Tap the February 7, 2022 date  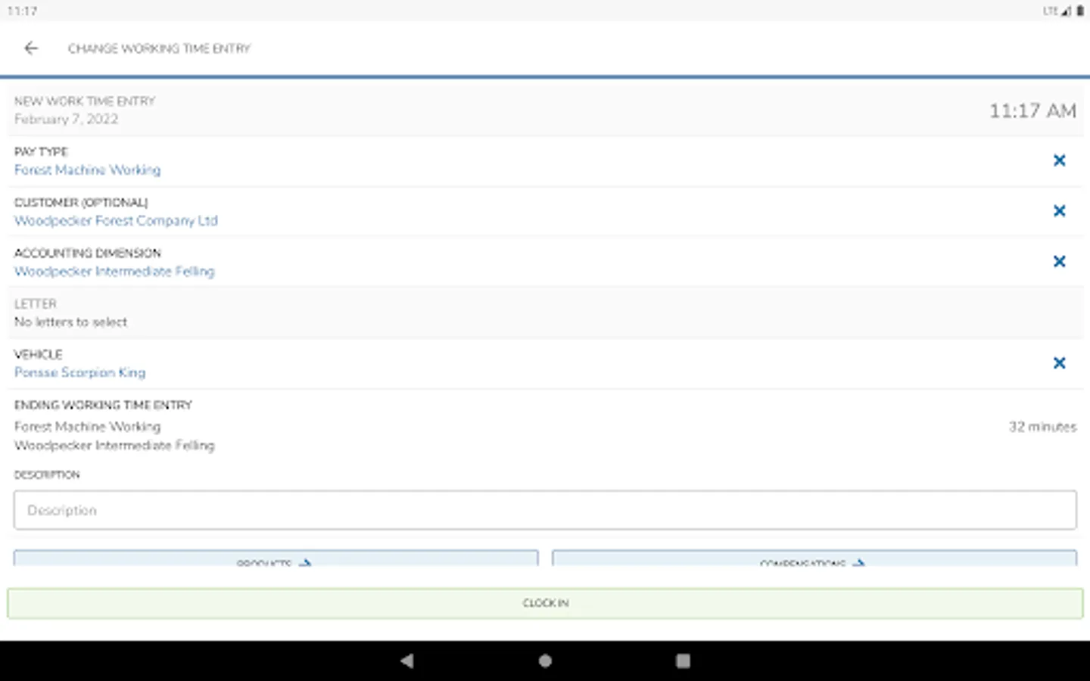click(66, 120)
